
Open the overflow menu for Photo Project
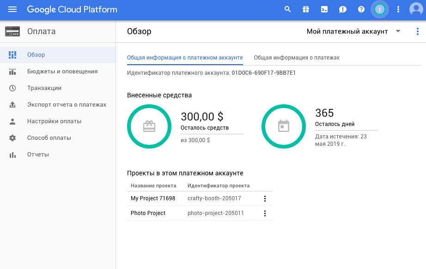click(265, 213)
